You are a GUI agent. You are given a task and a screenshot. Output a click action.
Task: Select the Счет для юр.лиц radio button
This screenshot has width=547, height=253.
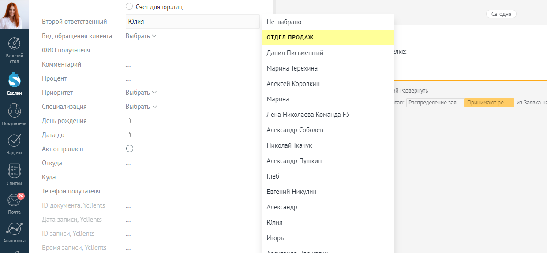(129, 7)
